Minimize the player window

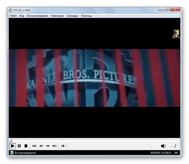(161, 10)
